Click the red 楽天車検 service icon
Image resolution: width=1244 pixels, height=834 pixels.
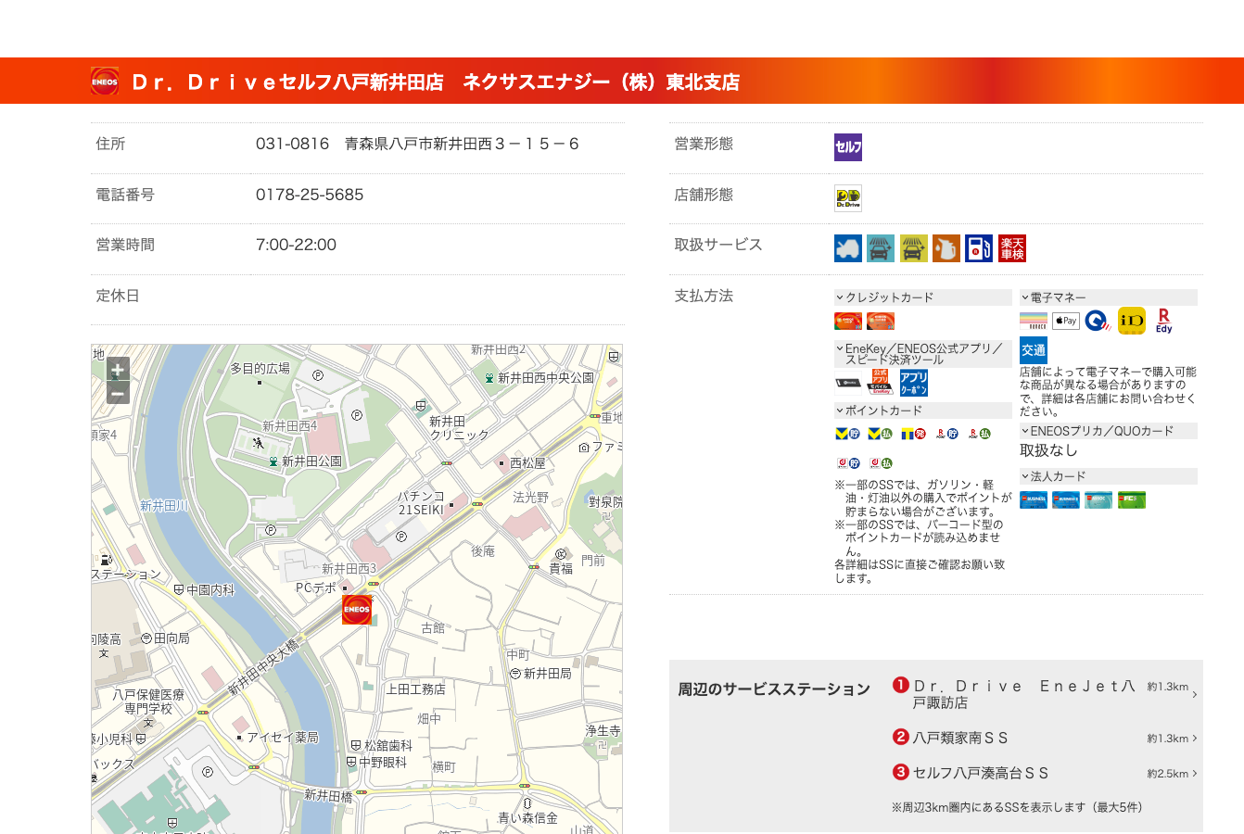1012,248
